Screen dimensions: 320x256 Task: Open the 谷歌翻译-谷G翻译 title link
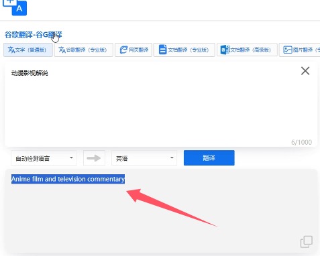(x=34, y=35)
